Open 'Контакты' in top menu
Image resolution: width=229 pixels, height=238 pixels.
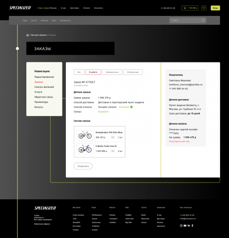coord(98,8)
